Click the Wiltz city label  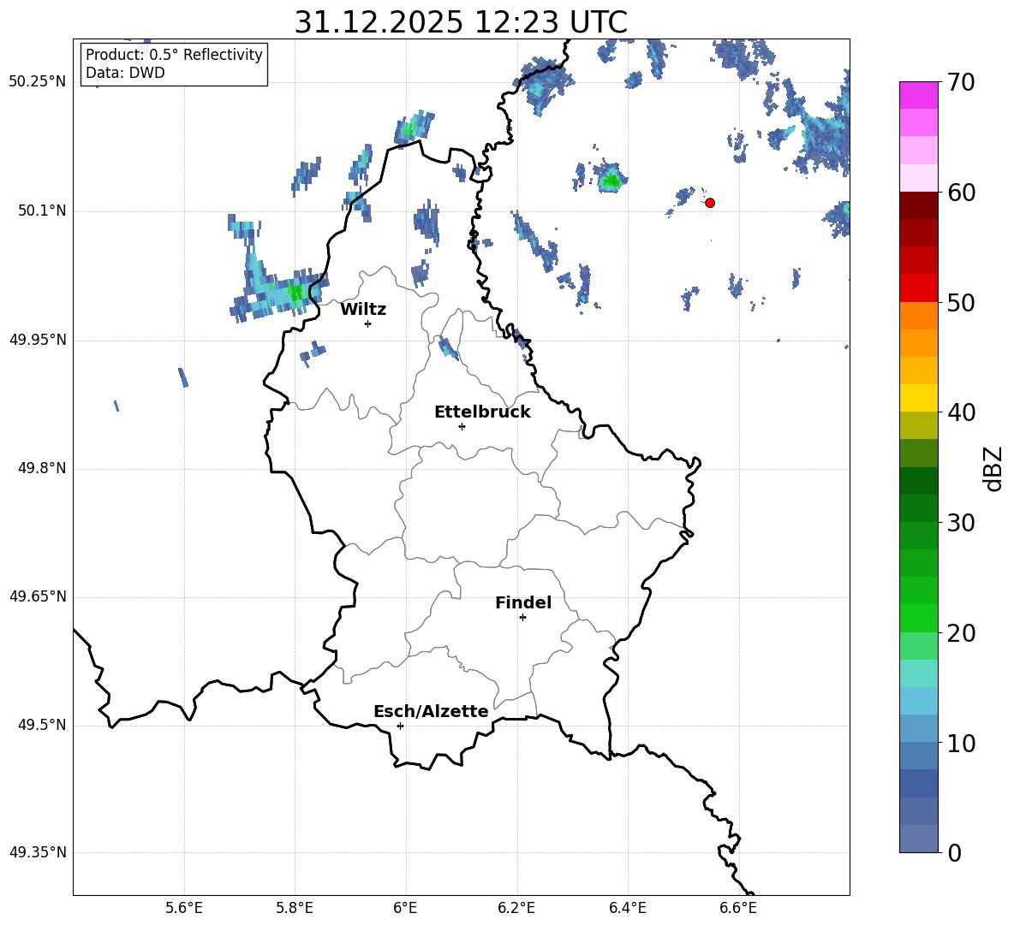coord(363,309)
